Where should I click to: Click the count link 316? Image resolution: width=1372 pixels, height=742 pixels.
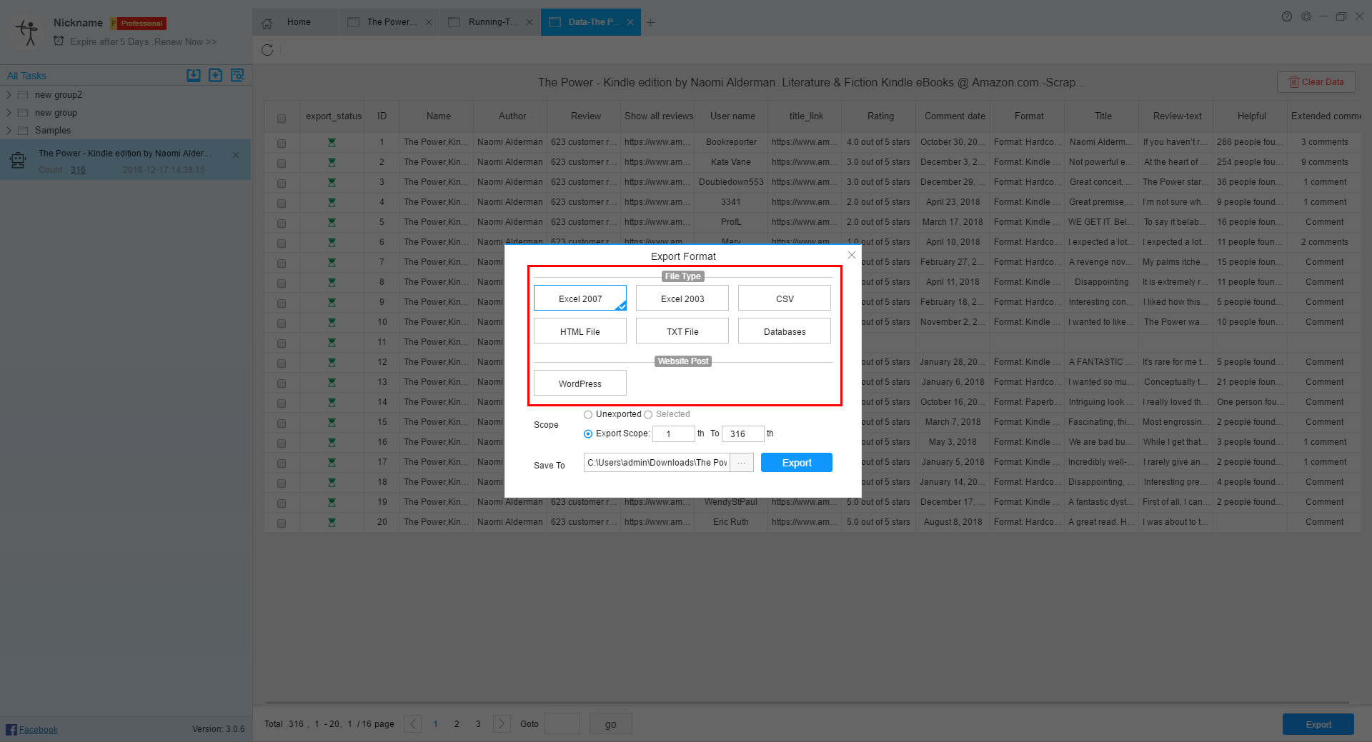[x=78, y=170]
